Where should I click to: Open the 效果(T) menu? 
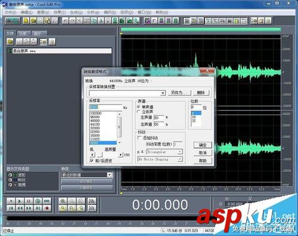(60, 13)
